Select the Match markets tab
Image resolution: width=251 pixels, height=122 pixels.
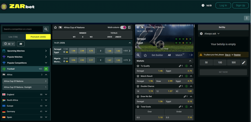point(180,55)
